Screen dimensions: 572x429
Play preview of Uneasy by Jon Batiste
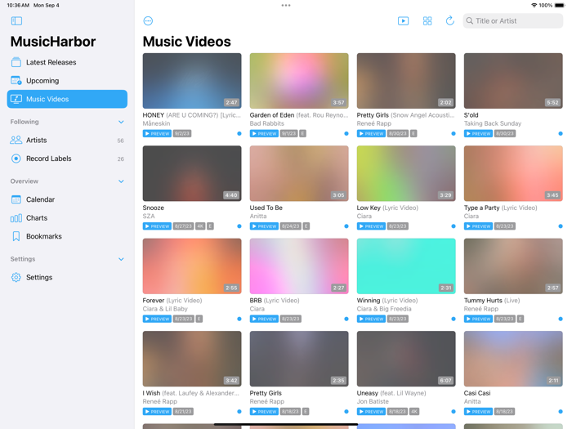click(371, 412)
